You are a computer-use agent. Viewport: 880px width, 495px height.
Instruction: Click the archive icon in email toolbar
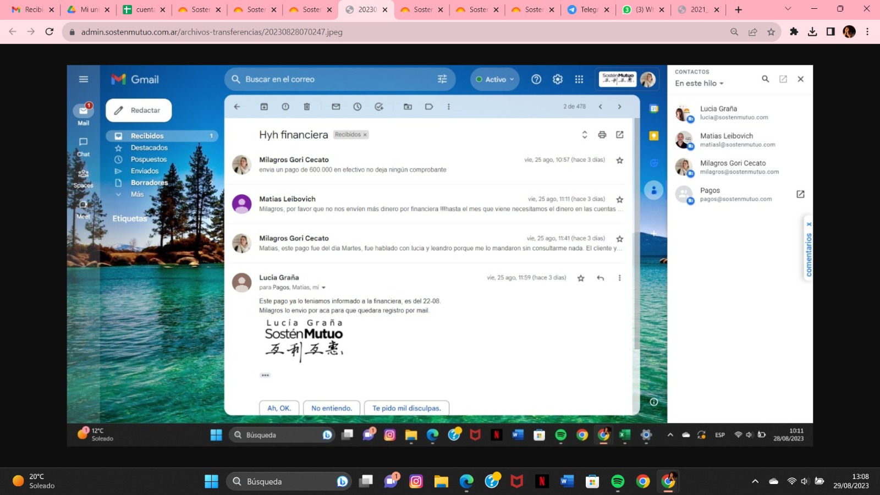click(x=264, y=107)
